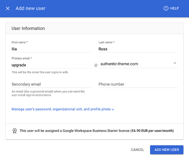Screen dimensions: 189x159
Task: Click the Add new user title
Action: click(31, 8)
